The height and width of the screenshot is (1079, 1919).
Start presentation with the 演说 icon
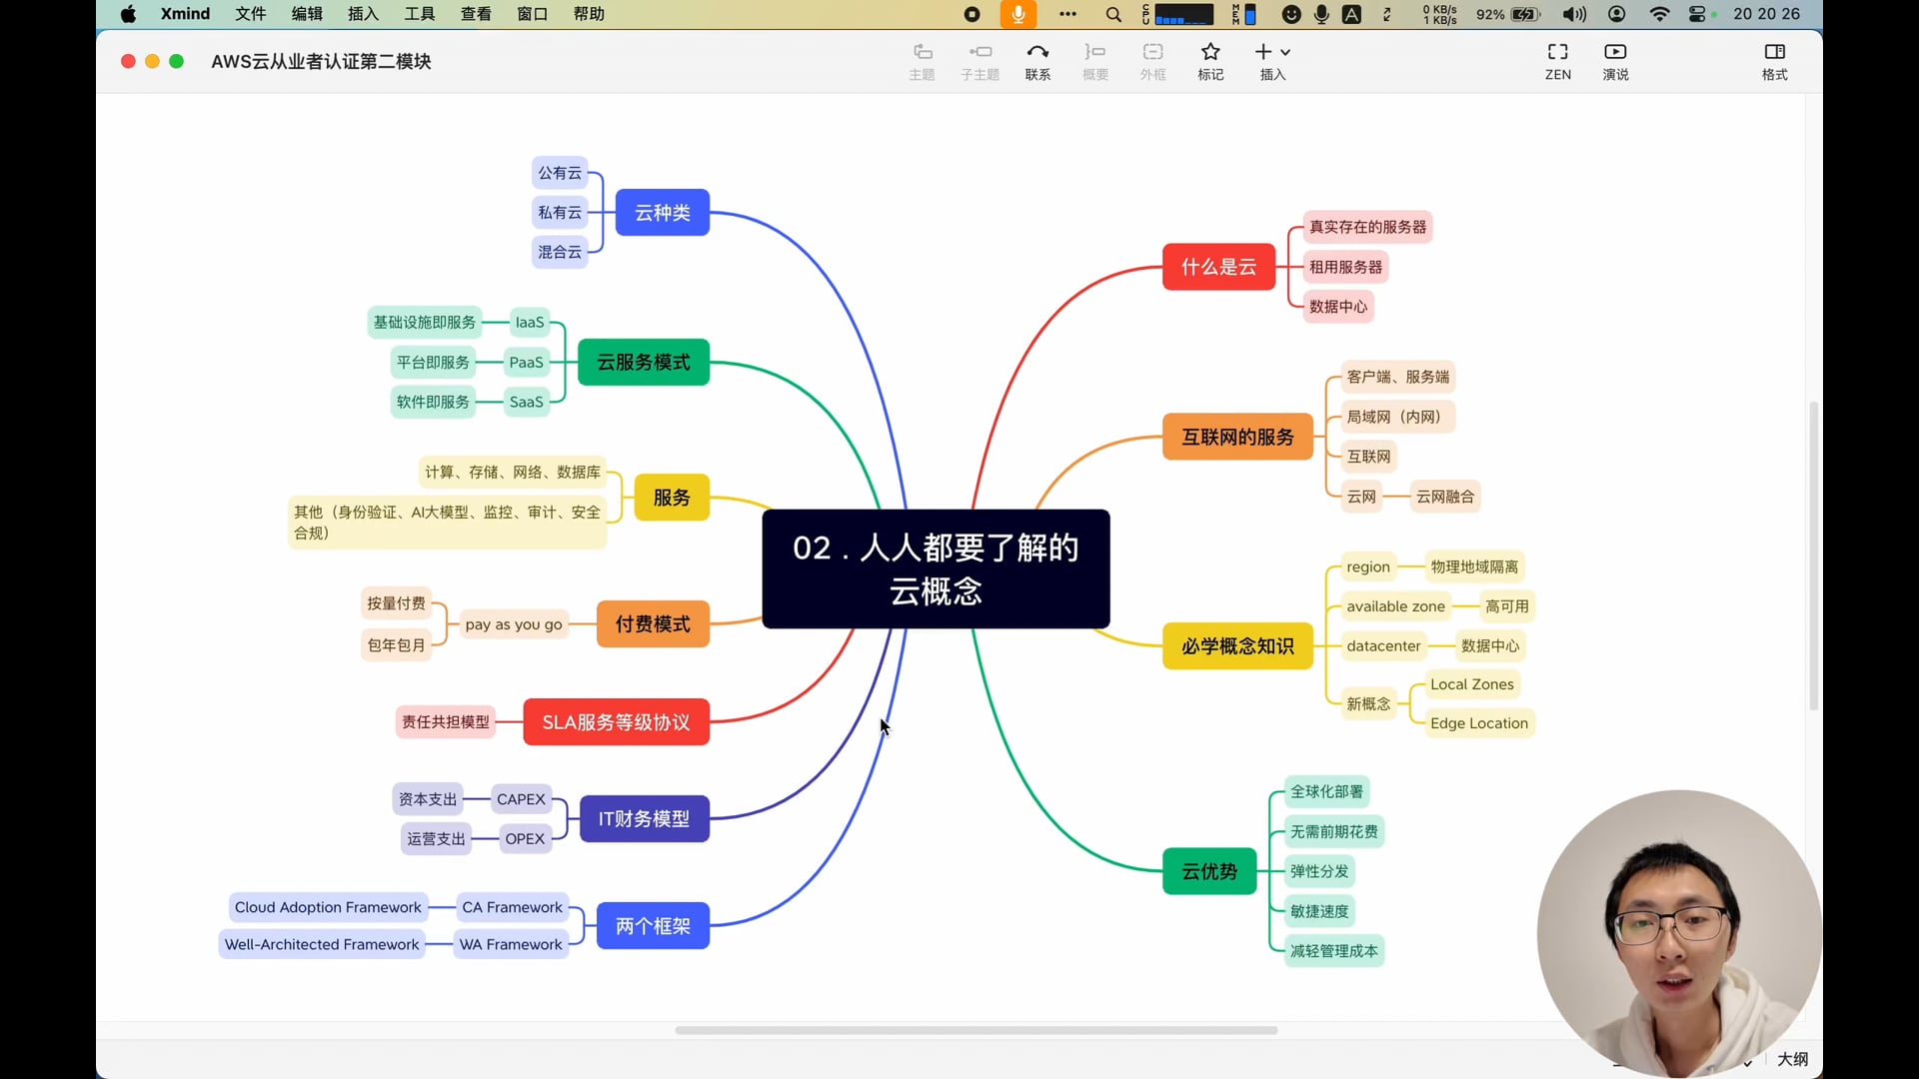pyautogui.click(x=1615, y=60)
